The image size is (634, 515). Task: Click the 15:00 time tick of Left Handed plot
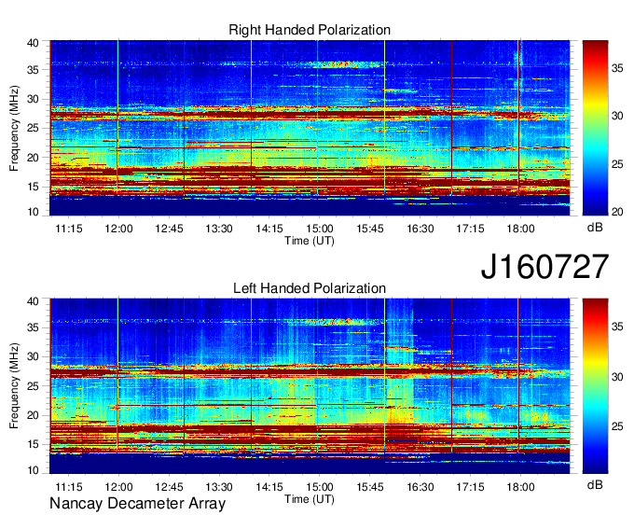(x=320, y=487)
